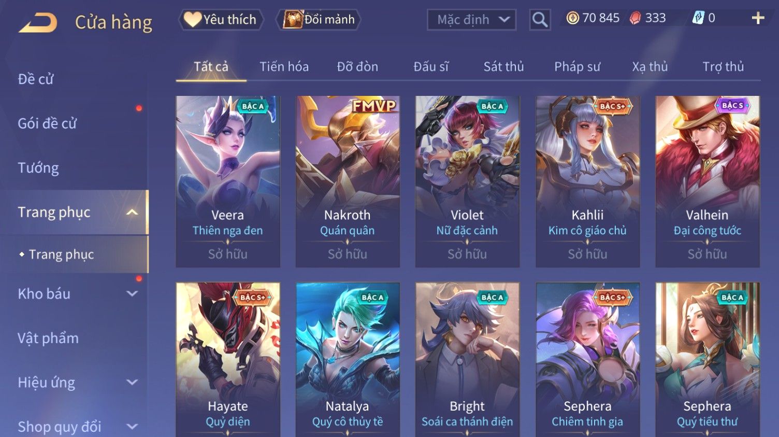
Task: Click the blue voucher ticket icon
Action: click(x=698, y=18)
